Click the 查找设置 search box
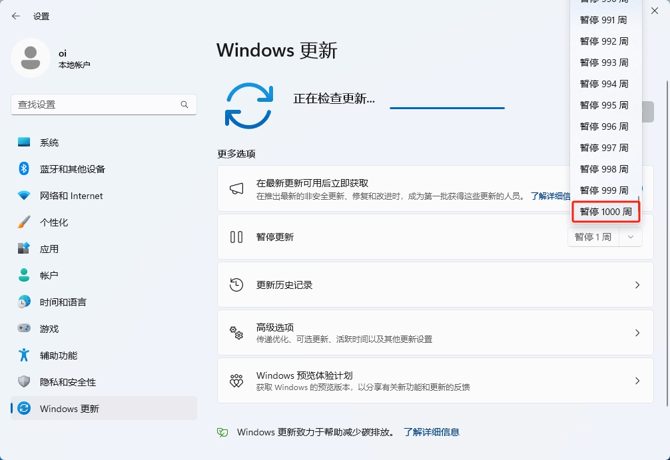The image size is (670, 460). tap(103, 105)
